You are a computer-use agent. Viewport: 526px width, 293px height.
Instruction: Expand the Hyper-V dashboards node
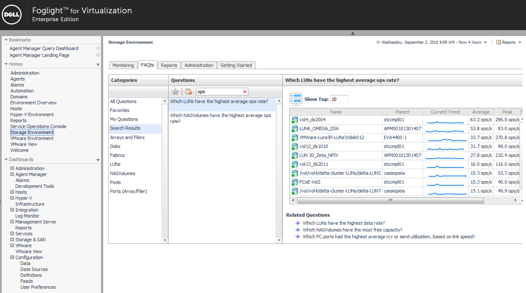tap(12, 198)
